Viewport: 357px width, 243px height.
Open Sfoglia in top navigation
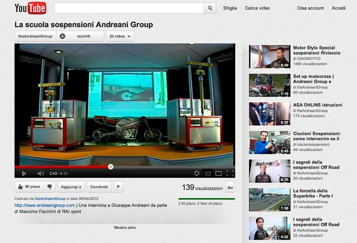click(x=230, y=8)
